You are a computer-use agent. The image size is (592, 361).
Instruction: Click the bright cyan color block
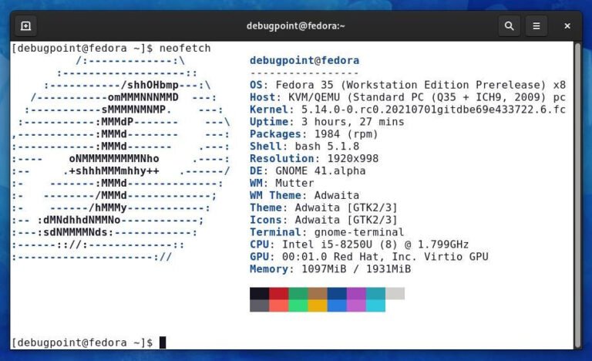coord(375,305)
